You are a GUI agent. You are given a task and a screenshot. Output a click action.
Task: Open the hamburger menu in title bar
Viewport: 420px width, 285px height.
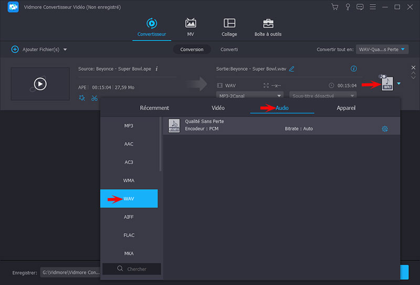pyautogui.click(x=373, y=7)
